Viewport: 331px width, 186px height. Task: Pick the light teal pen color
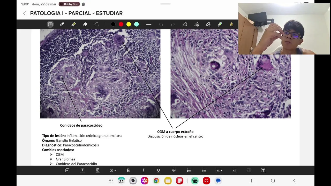pos(136,24)
